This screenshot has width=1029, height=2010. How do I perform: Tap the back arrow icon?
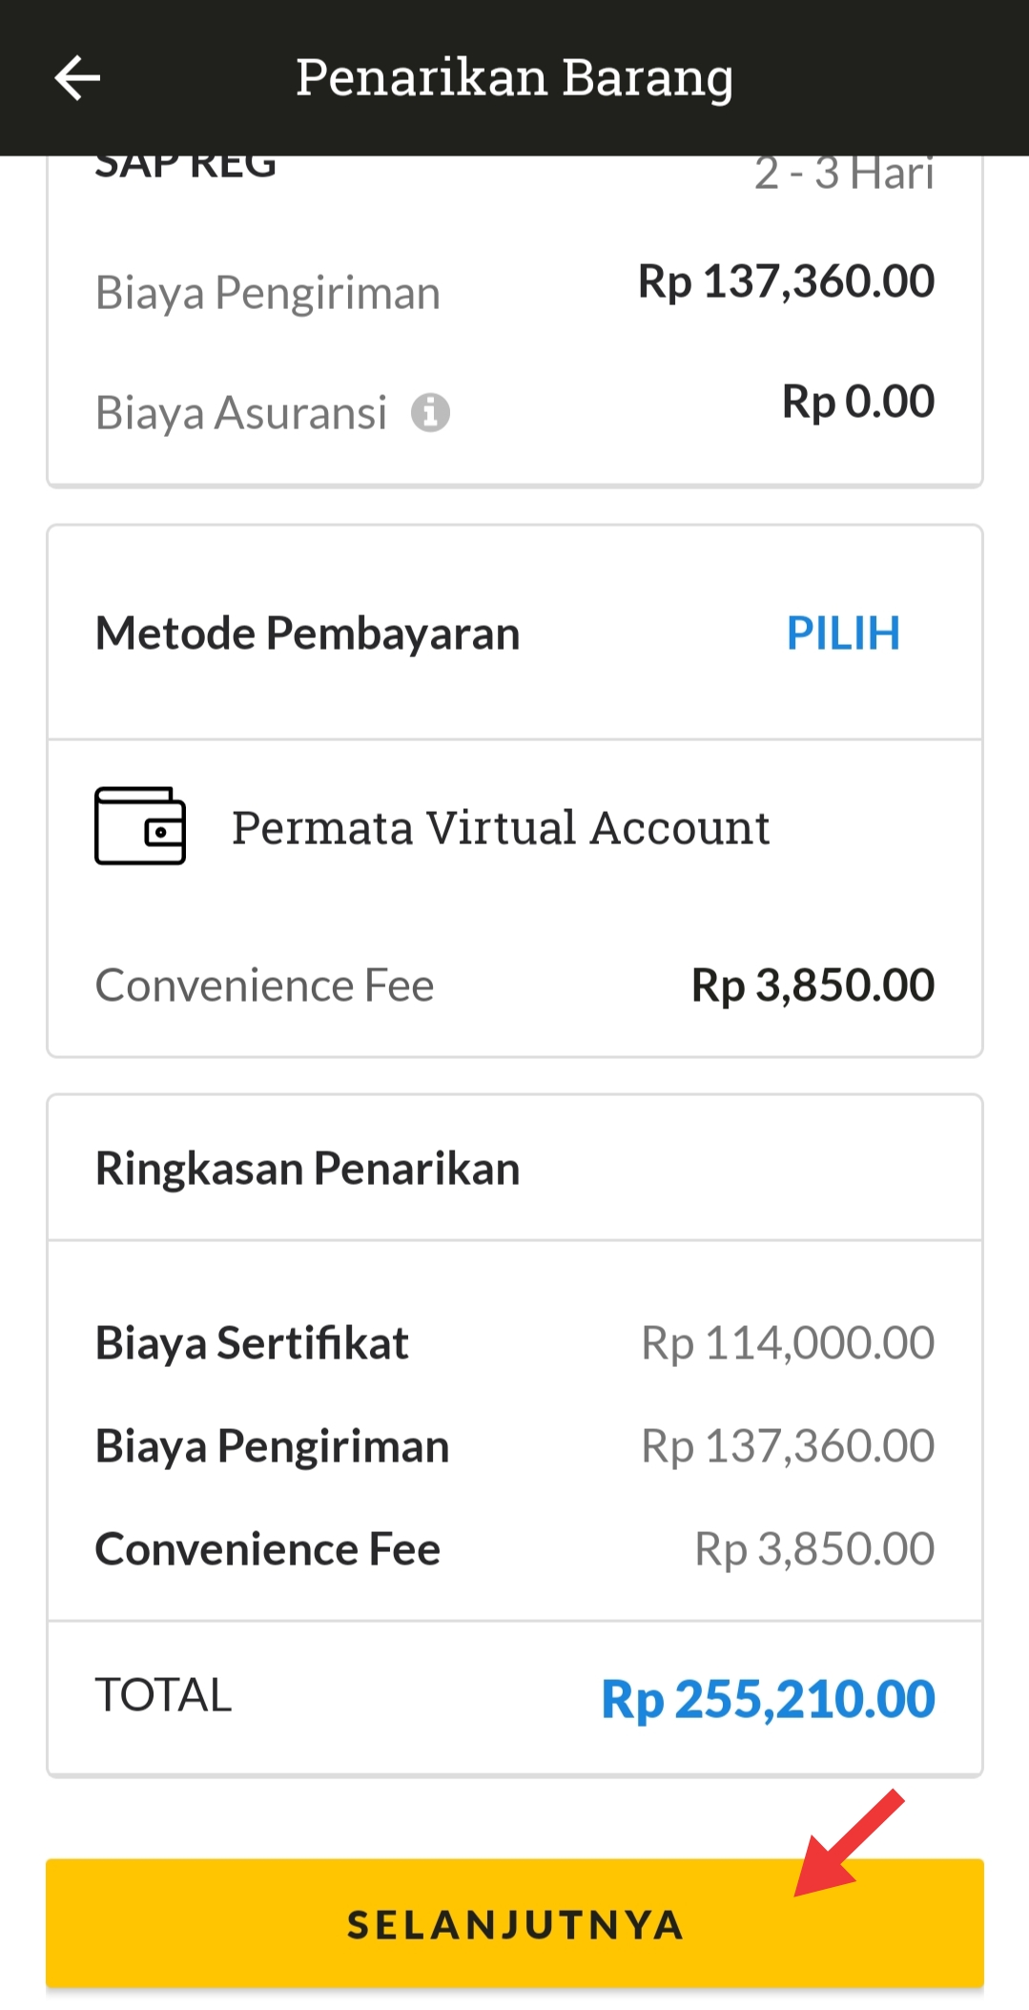pyautogui.click(x=77, y=77)
